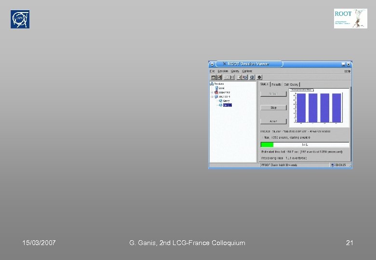Click the ROOT logo on the slide
This screenshot has width=376, height=260.
[x=350, y=18]
